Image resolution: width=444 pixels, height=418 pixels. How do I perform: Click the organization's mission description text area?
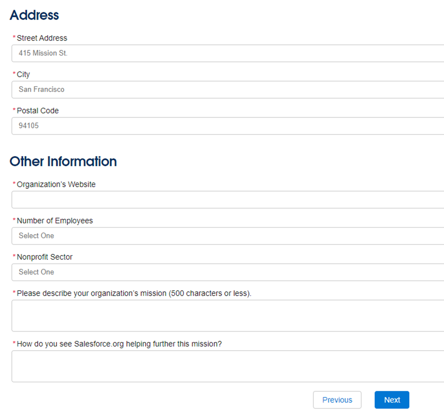(x=227, y=316)
